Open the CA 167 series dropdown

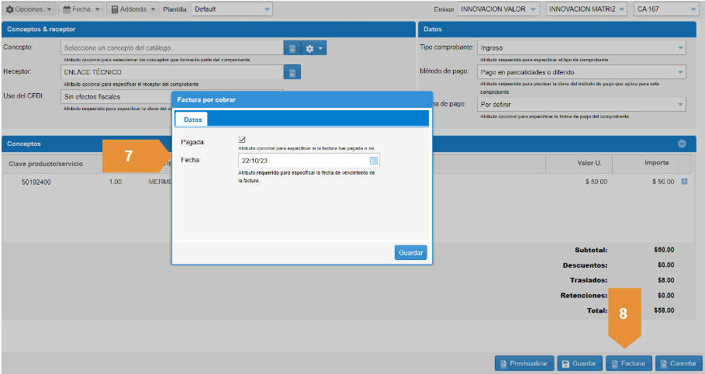pyautogui.click(x=665, y=9)
